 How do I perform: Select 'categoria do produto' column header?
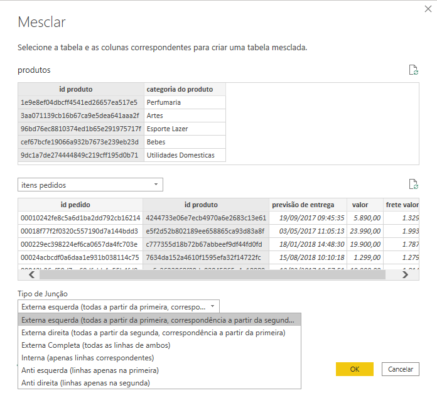click(185, 89)
